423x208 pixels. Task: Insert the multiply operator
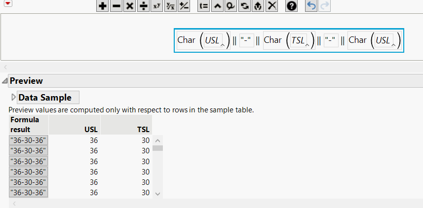pos(129,6)
